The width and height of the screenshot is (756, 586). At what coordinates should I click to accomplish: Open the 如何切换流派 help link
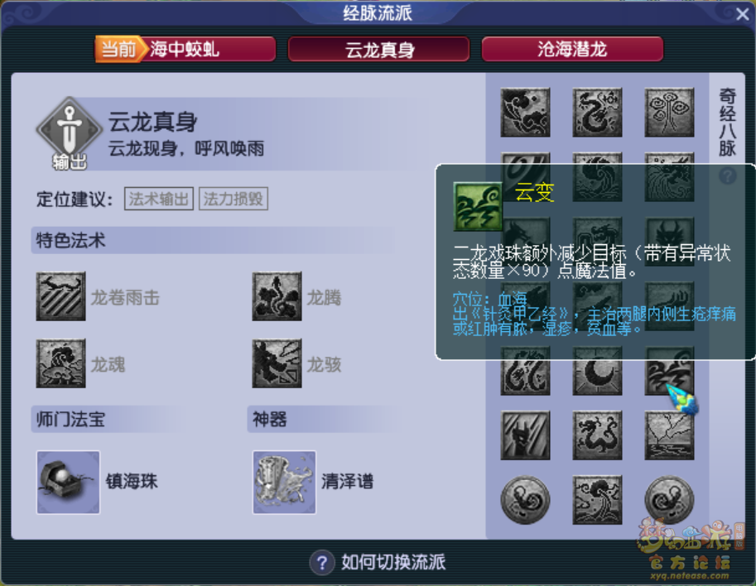378,562
